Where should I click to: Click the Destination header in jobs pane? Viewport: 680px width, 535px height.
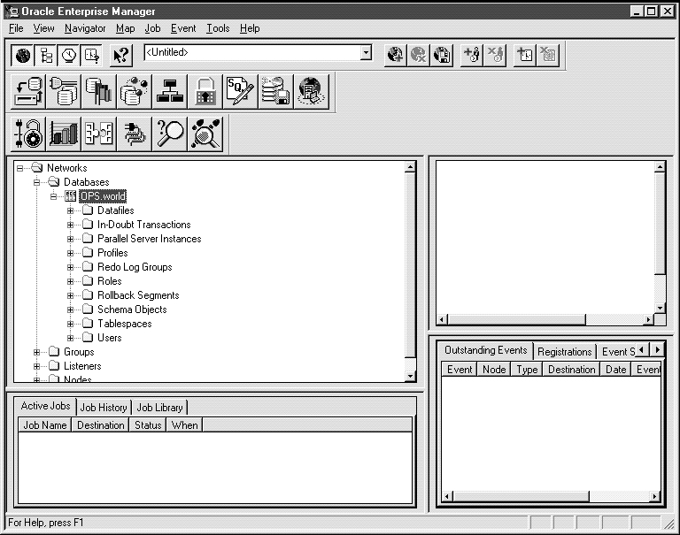[x=101, y=425]
